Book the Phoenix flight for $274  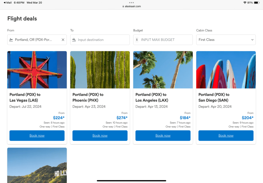point(100,136)
